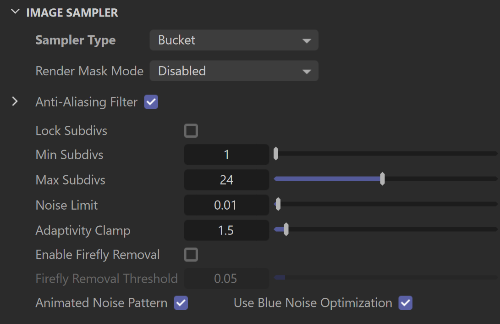Click the Max Subdivs slider handle
Viewport: 500px width, 324px height.
(x=382, y=179)
